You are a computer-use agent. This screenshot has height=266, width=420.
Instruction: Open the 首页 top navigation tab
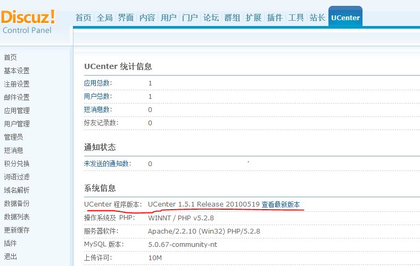(83, 18)
